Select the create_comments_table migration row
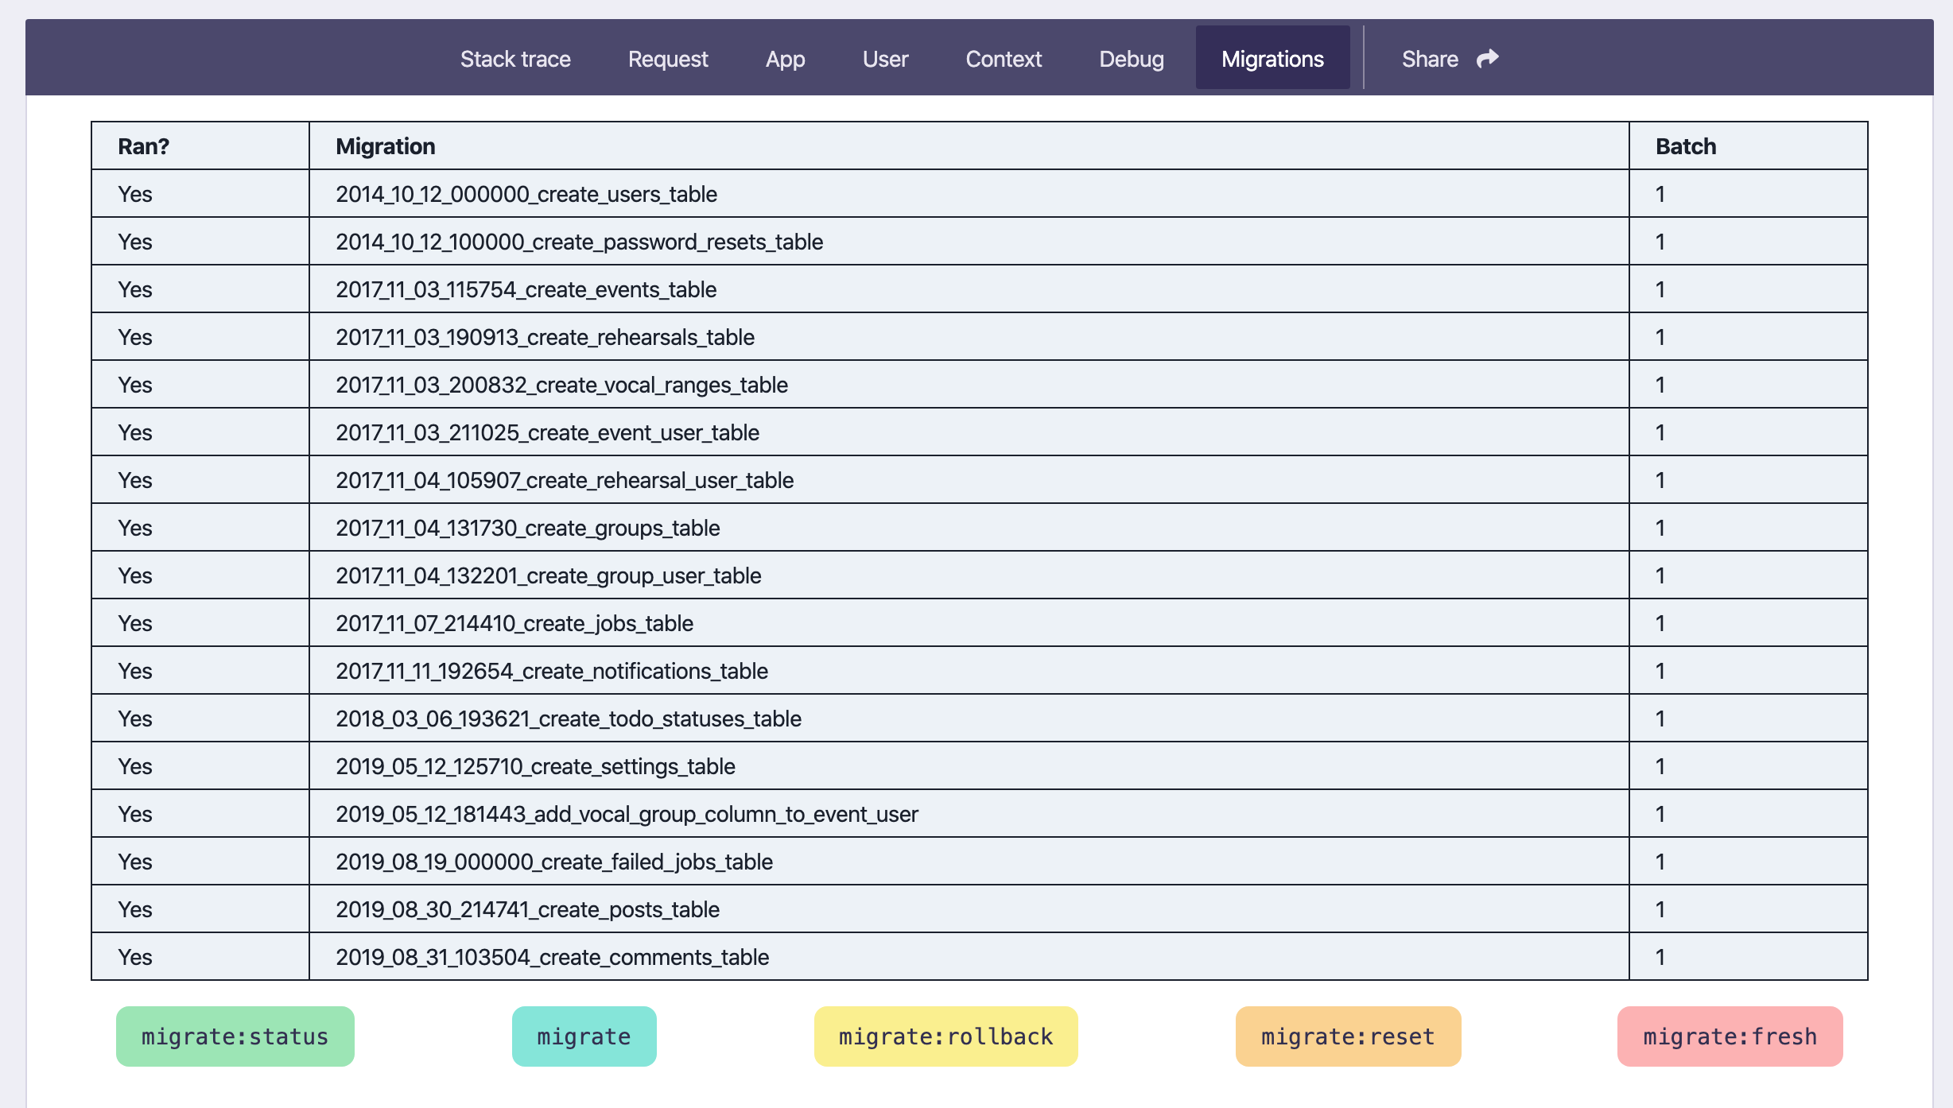This screenshot has height=1108, width=1953. (x=552, y=957)
